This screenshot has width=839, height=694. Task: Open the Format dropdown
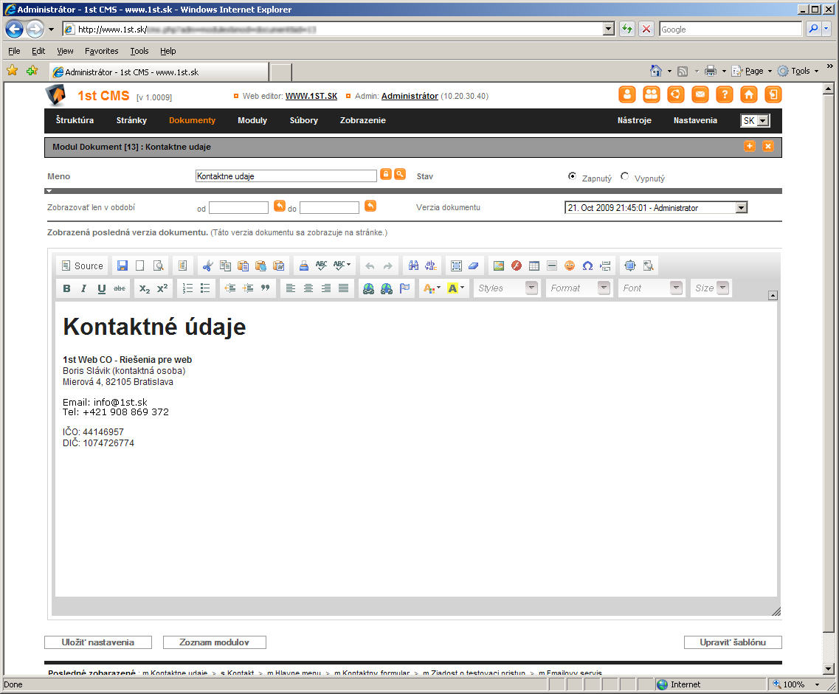click(579, 288)
